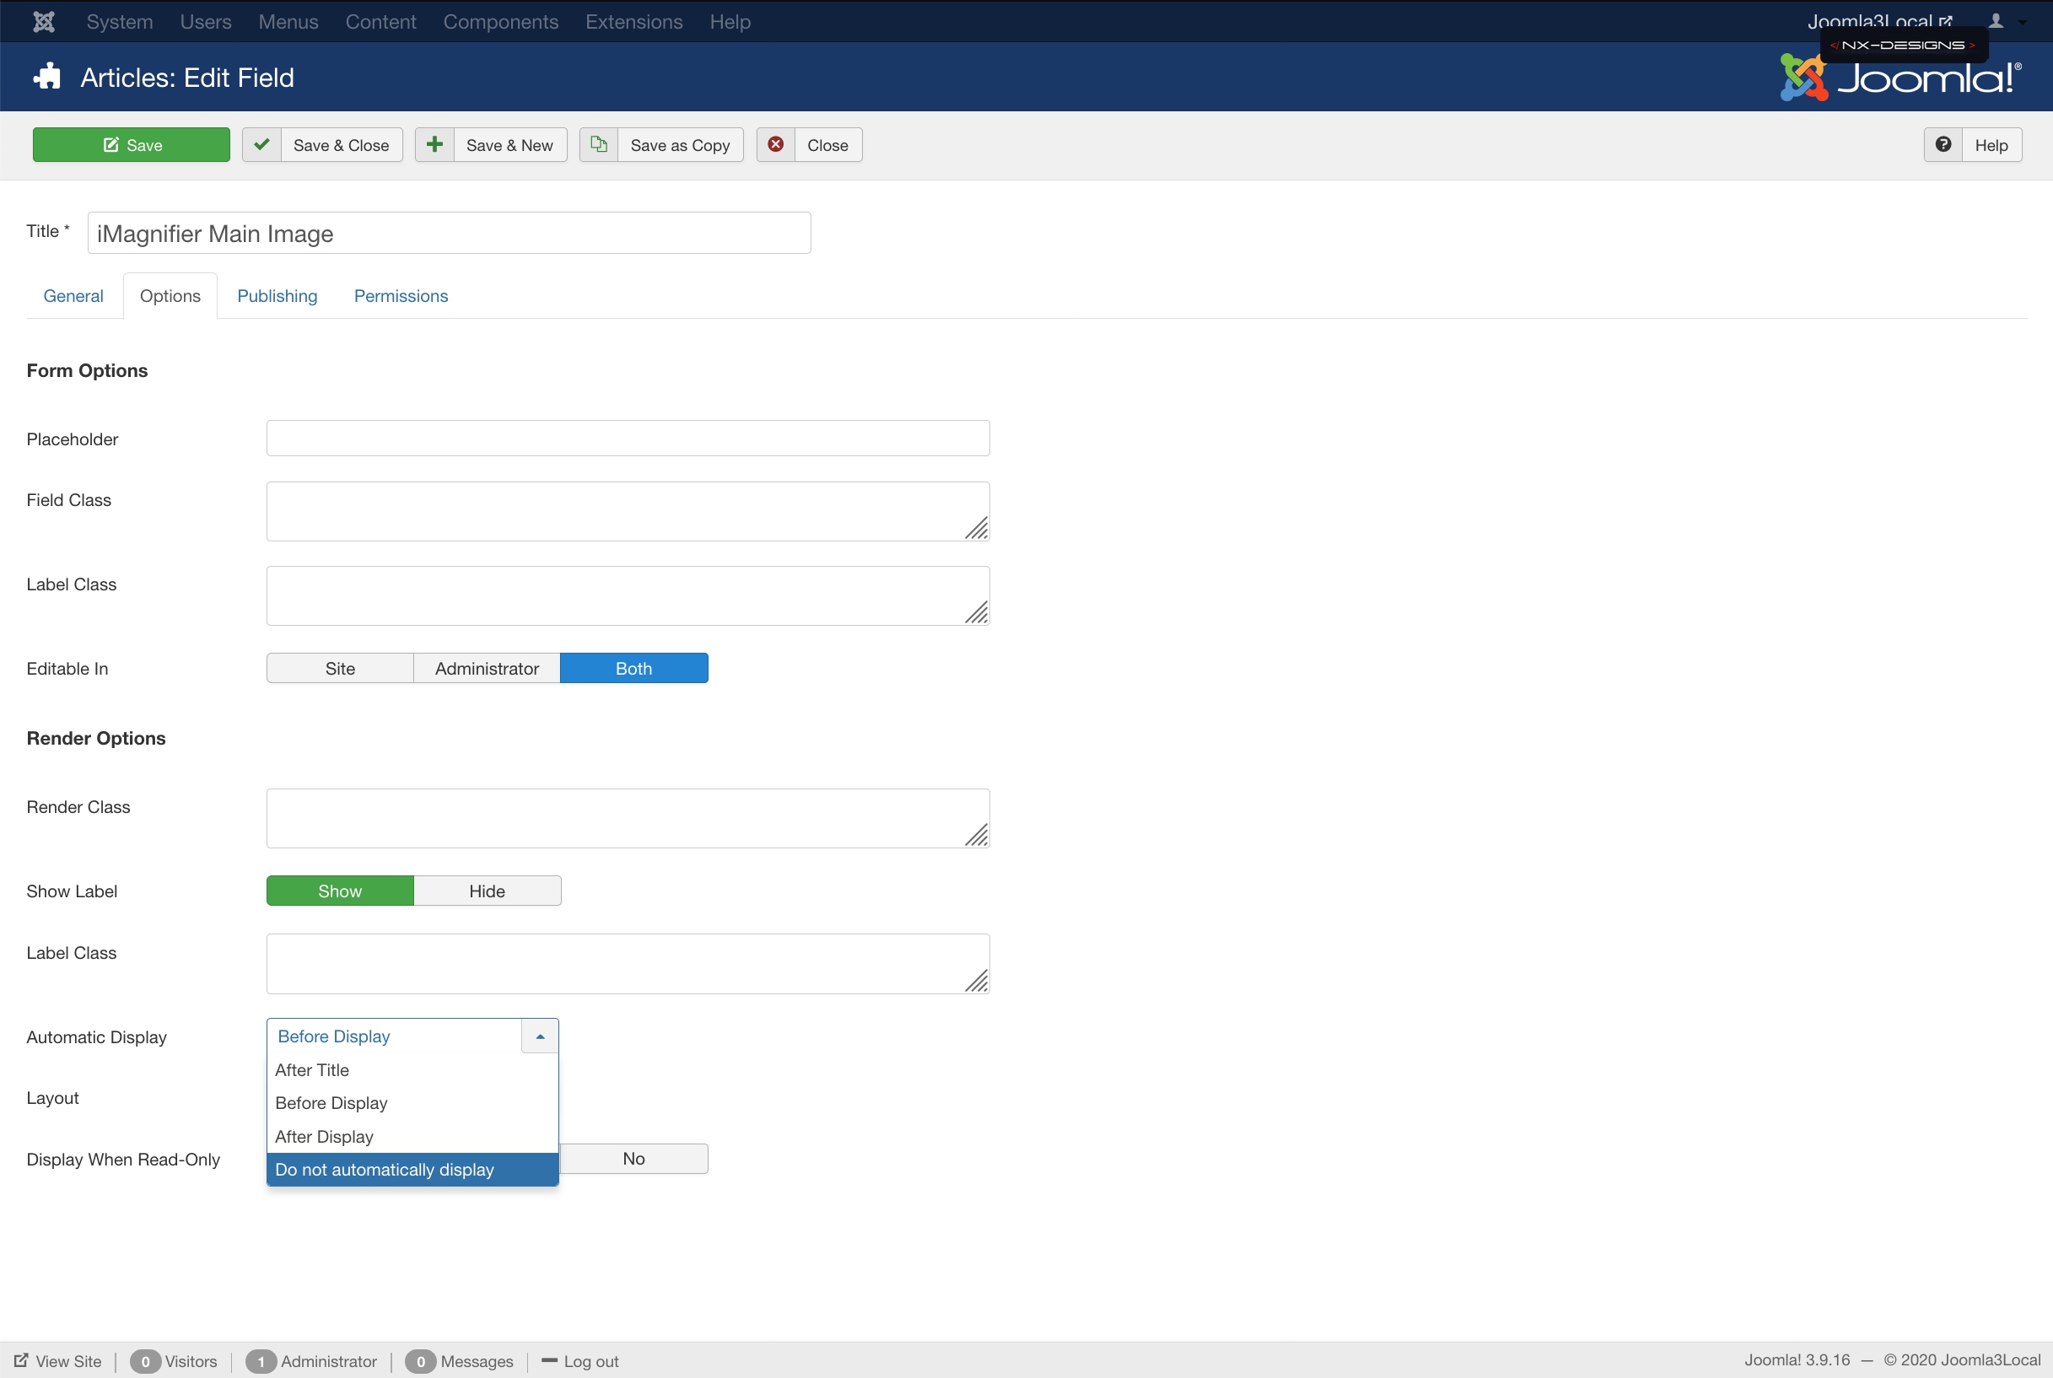Click the Form Options Label Class text area
Image resolution: width=2053 pixels, height=1378 pixels.
pyautogui.click(x=628, y=596)
